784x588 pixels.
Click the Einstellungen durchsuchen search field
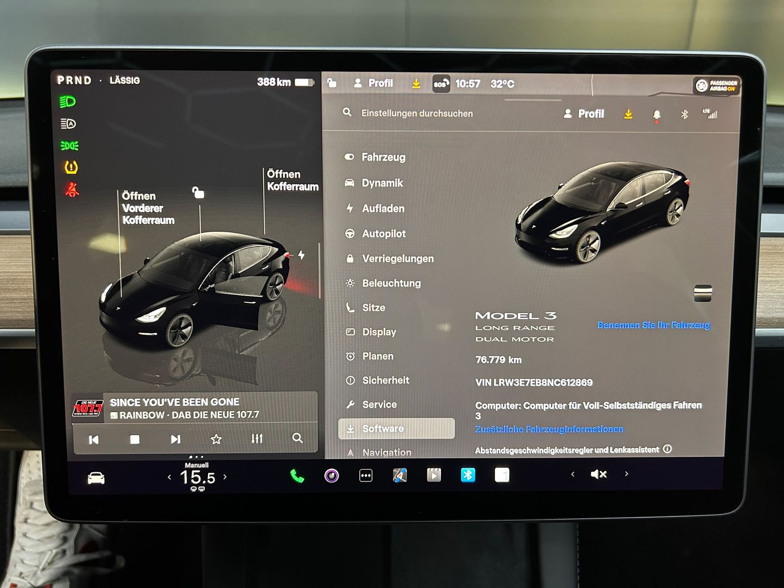point(417,113)
